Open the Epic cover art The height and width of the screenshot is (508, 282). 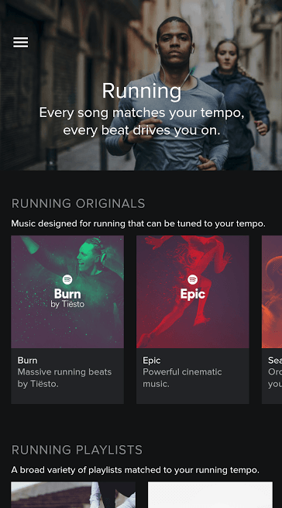193,292
